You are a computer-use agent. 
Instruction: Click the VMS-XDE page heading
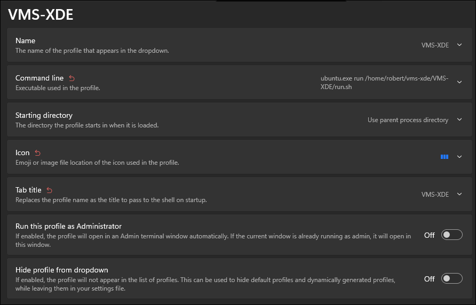tap(41, 15)
